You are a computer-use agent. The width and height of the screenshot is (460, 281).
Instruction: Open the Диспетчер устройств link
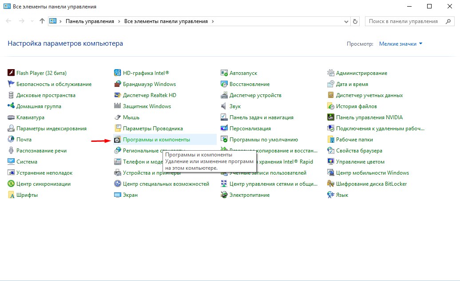[255, 95]
